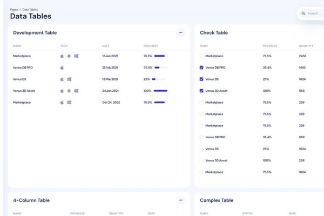This screenshot has height=216, width=324.
Task: Sort Check Table by the QUANTITY column header
Action: [306, 46]
